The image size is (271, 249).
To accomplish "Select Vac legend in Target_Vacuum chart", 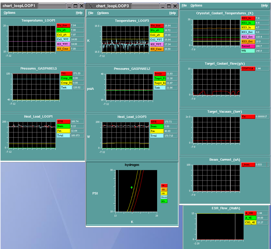I will pos(248,117).
